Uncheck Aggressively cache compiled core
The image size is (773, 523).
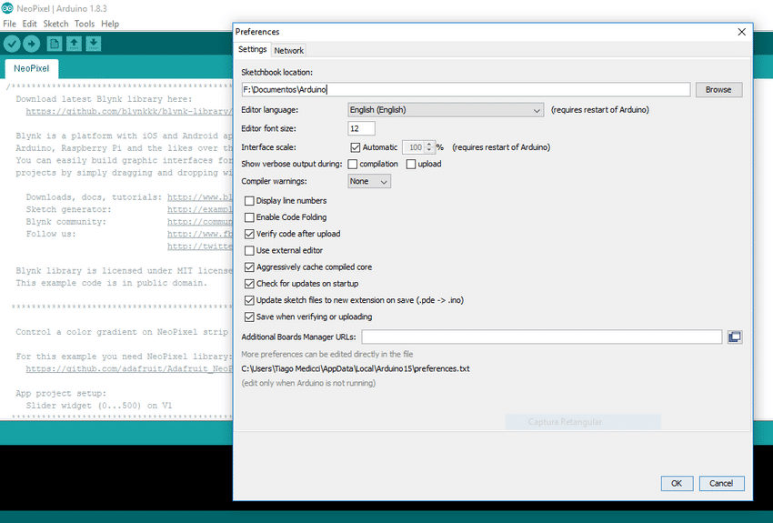(x=249, y=267)
